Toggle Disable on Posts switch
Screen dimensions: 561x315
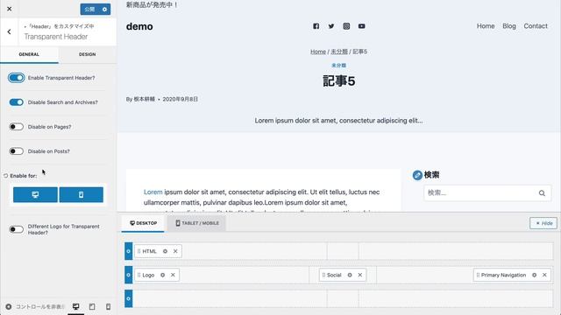pyautogui.click(x=17, y=151)
